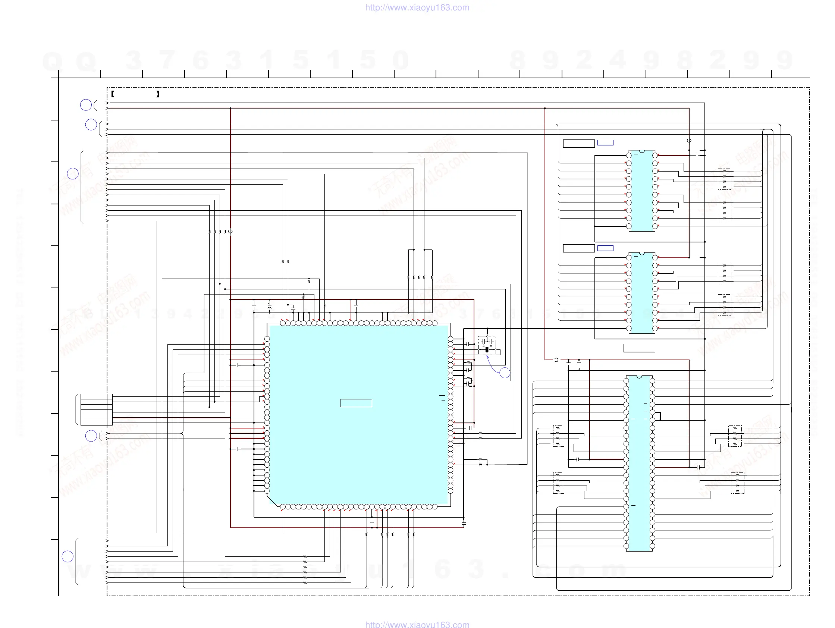Click the second blue circle marker from top
Screen dimensions: 835x628
click(91, 125)
